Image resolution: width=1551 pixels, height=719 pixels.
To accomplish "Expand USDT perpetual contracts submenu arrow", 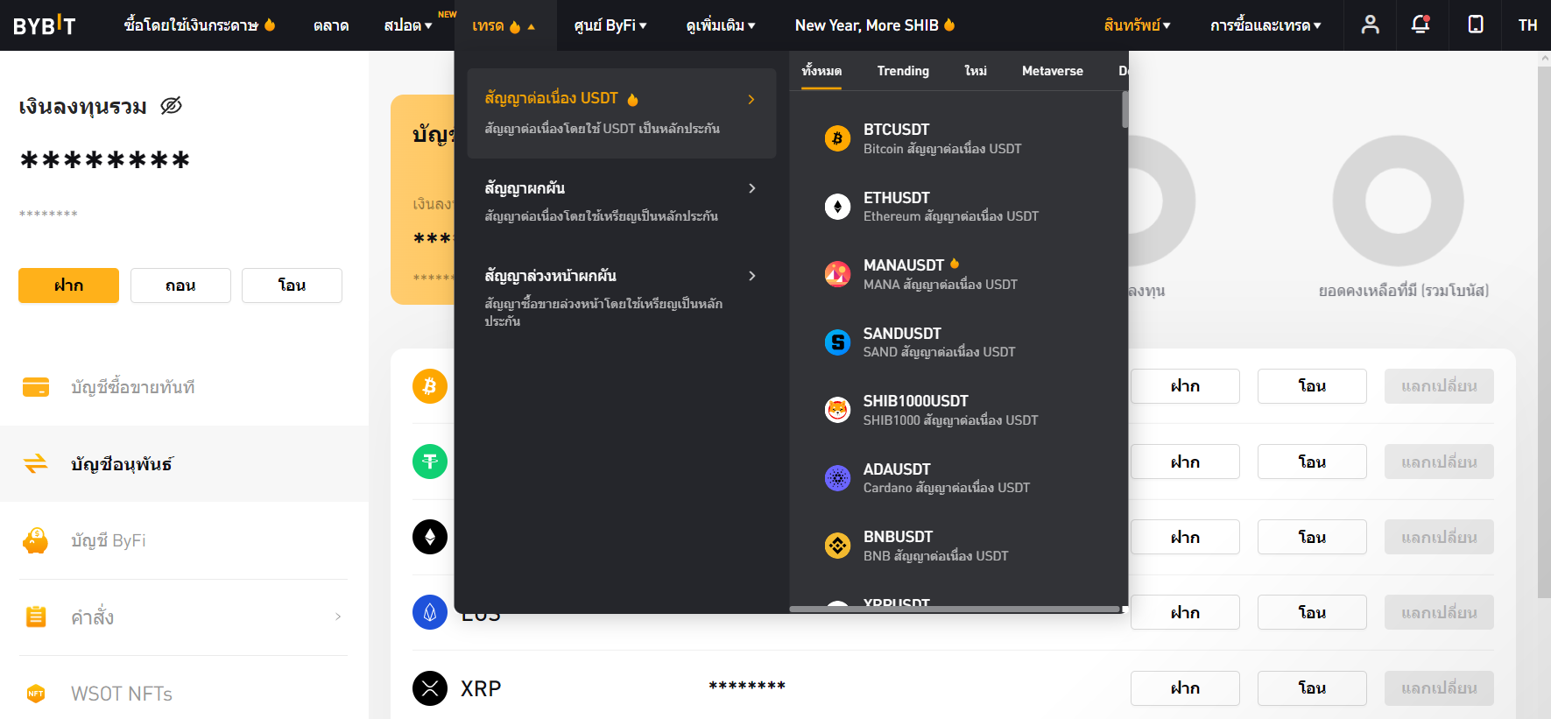I will click(x=751, y=100).
